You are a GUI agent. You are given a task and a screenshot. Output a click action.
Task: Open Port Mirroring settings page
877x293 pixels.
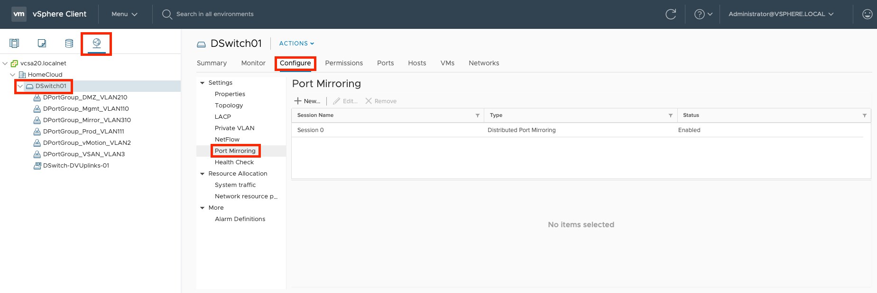coord(235,151)
